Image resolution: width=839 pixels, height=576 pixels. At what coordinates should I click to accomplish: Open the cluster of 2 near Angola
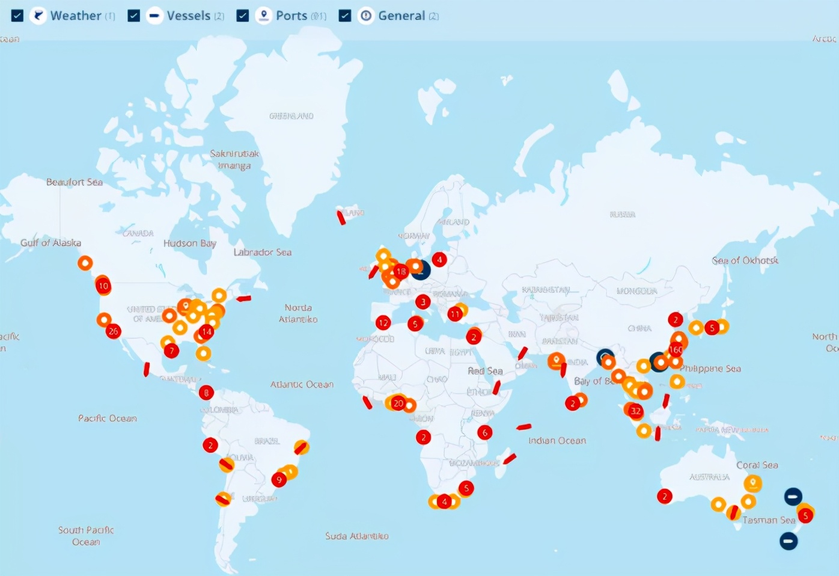[424, 438]
